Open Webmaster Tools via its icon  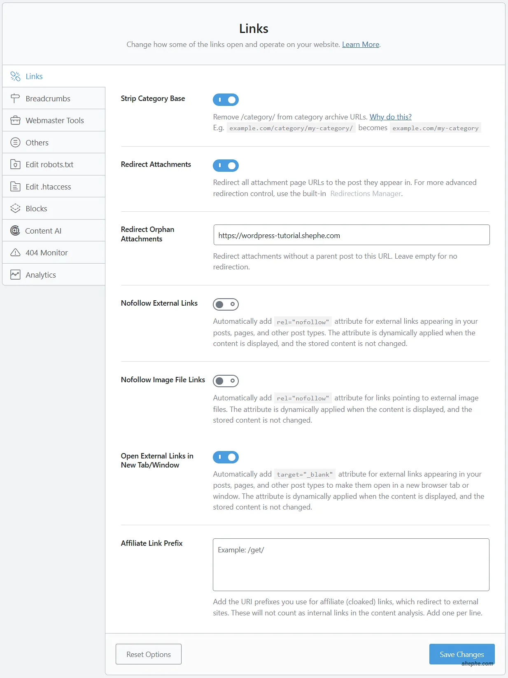coord(15,120)
